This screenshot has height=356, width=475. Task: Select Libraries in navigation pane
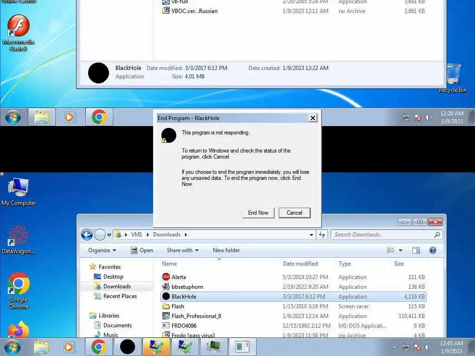pos(104,315)
